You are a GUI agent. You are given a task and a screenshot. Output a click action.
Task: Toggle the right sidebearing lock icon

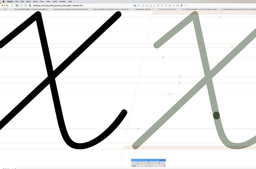[x=159, y=163]
